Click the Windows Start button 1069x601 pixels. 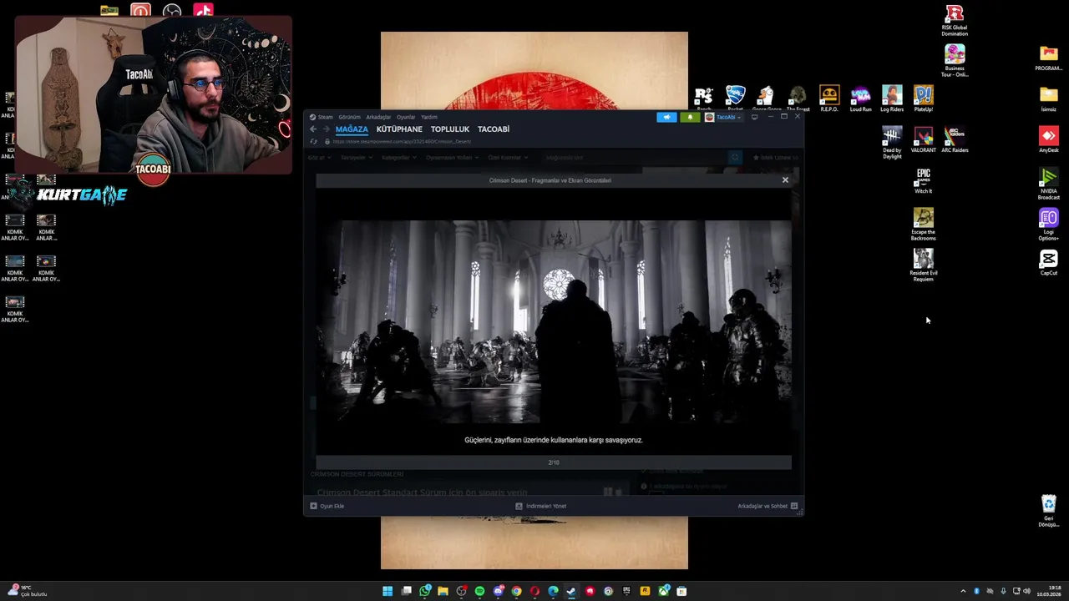coord(388,591)
